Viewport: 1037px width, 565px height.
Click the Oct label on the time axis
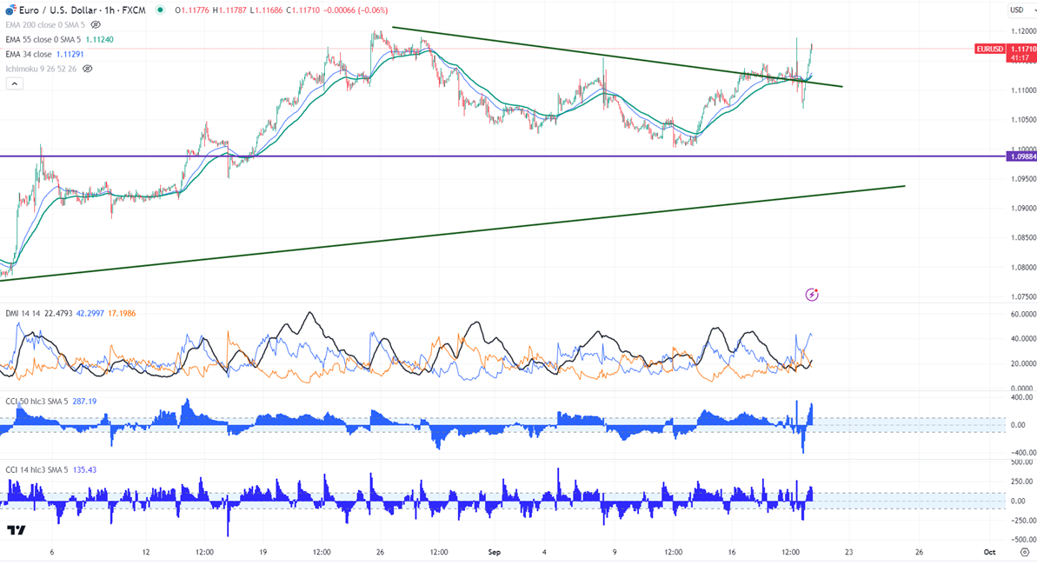[x=989, y=552]
